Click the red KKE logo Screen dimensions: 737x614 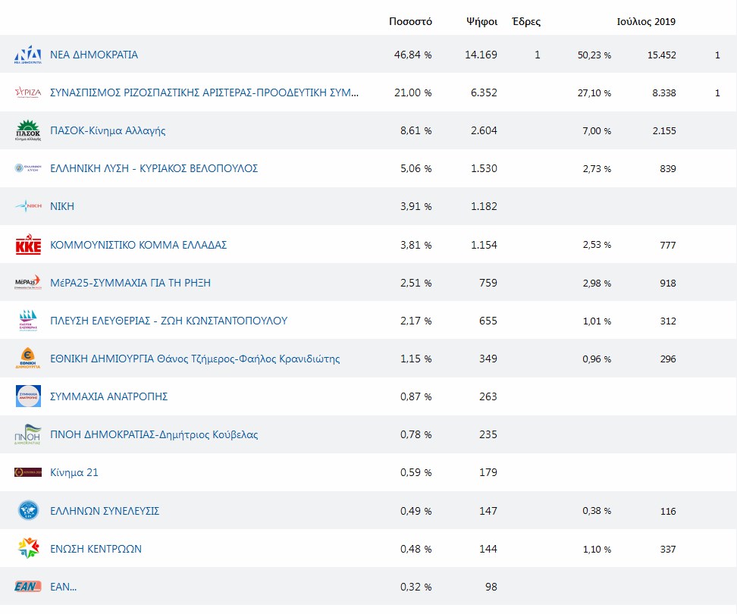(x=28, y=244)
